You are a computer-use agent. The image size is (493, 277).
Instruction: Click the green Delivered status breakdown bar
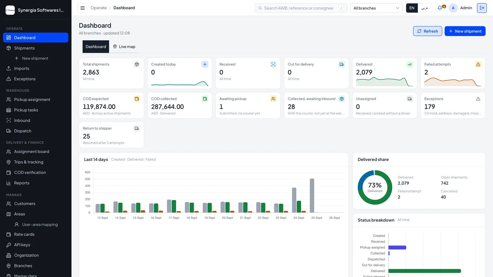click(425, 271)
